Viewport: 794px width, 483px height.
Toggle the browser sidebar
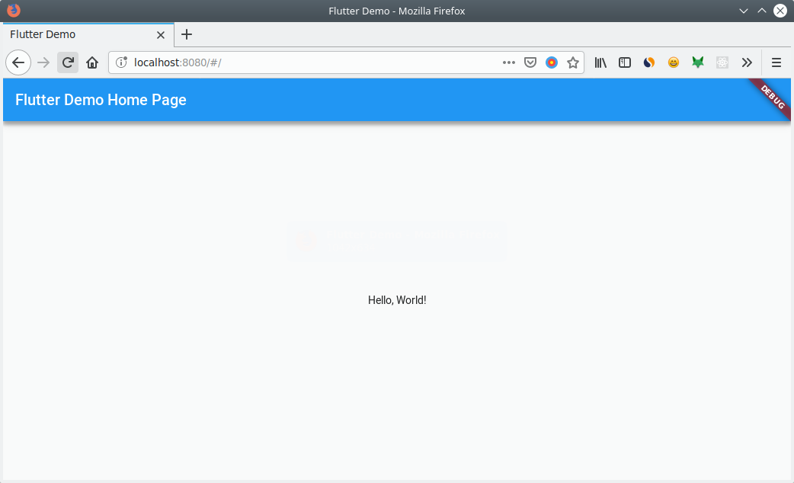tap(625, 62)
